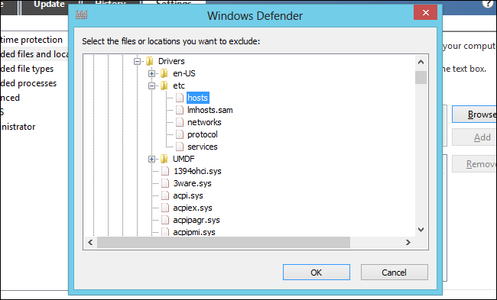Click vertical scrollbar up arrow
Viewport: 497px width, 300px height.
pyautogui.click(x=421, y=62)
